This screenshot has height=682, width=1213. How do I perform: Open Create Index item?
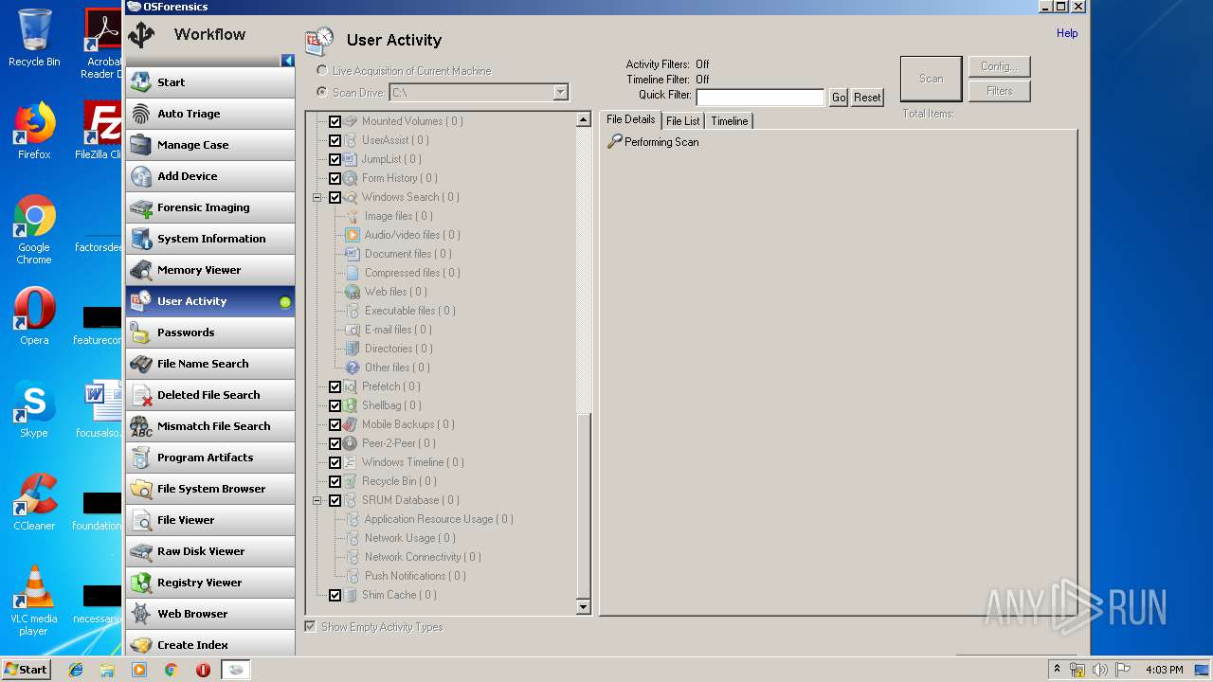pos(209,644)
